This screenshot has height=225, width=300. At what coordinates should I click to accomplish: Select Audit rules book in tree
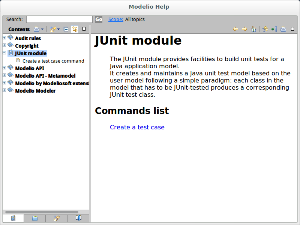(28, 38)
